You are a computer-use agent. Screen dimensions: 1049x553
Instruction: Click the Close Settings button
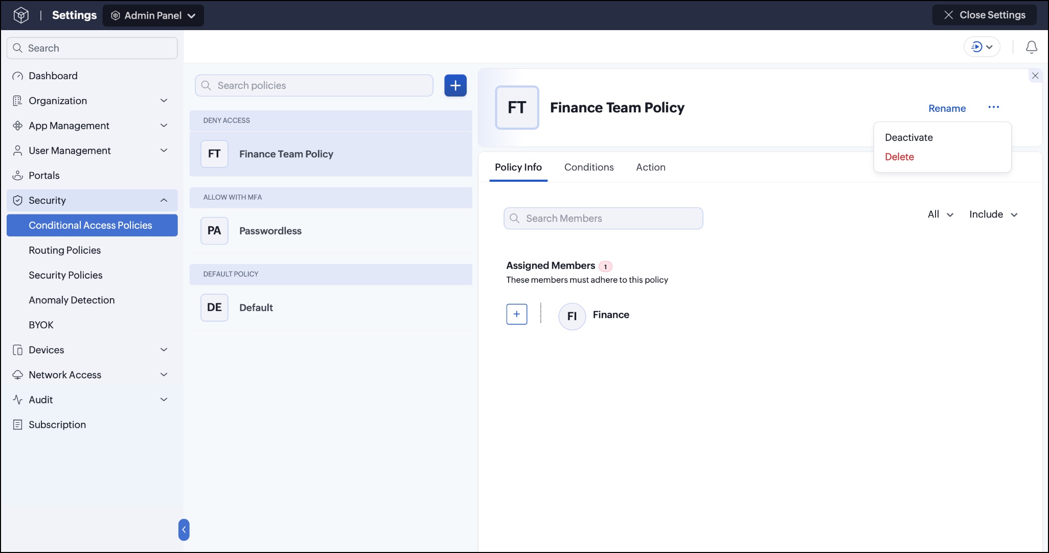pos(985,15)
